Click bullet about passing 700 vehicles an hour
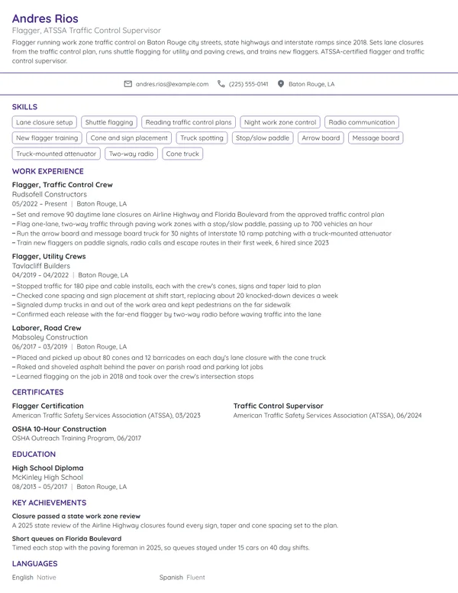The height and width of the screenshot is (593, 458). [x=192, y=224]
